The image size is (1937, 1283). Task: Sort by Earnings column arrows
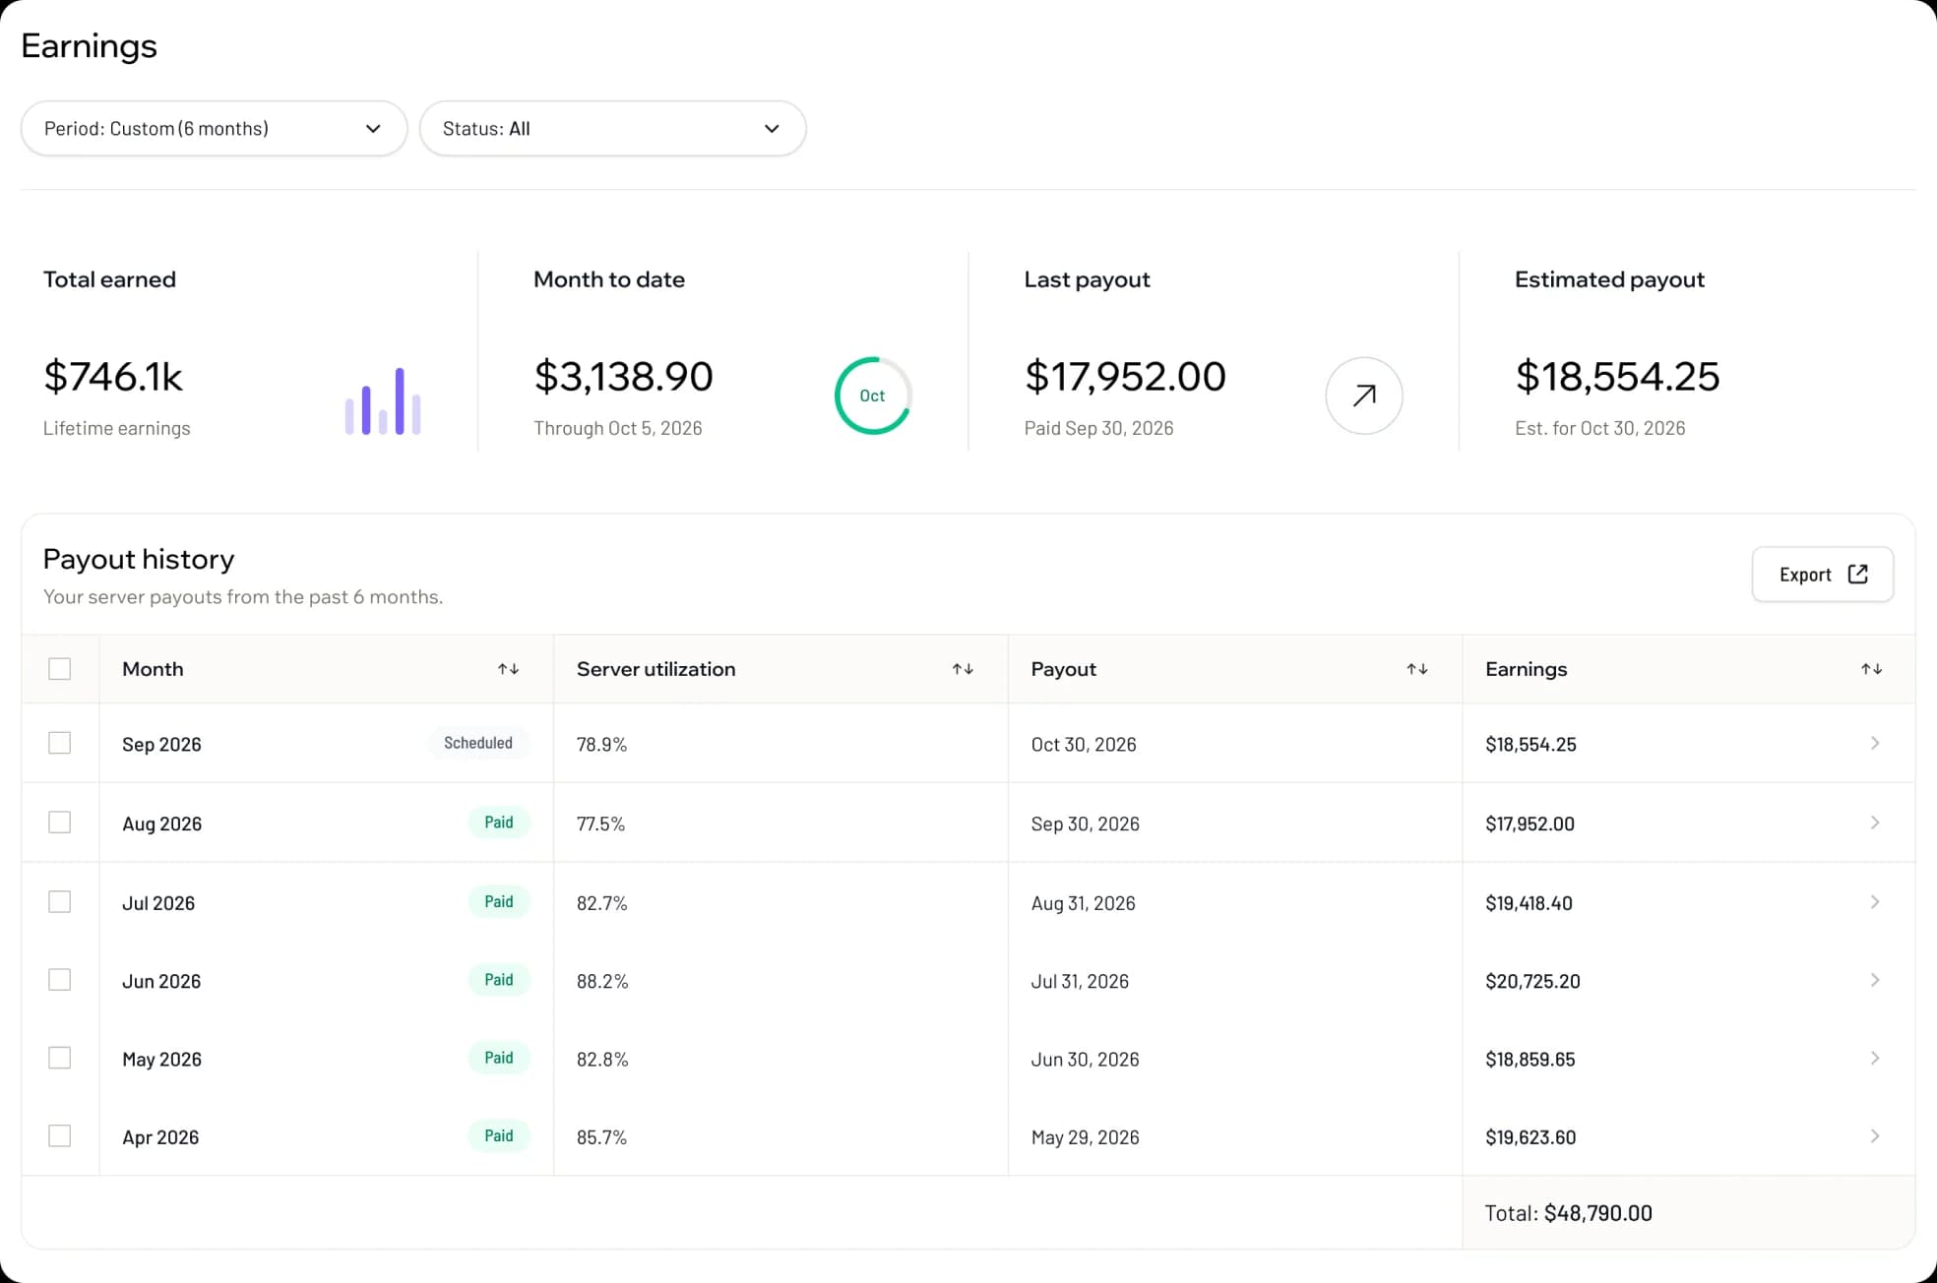[x=1871, y=669]
